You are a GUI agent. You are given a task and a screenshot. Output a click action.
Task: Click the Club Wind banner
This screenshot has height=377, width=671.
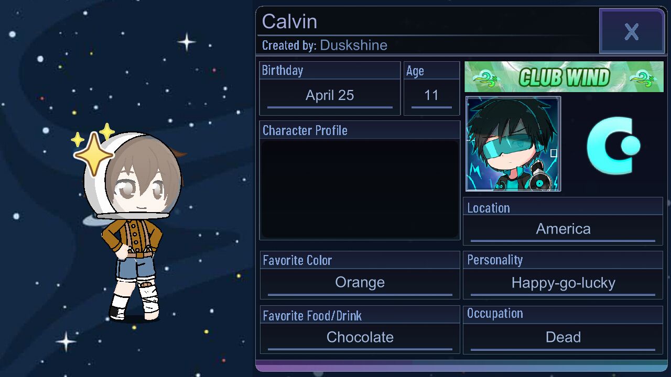[564, 77]
